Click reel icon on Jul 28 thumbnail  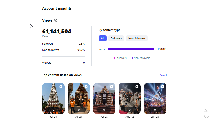pyautogui.click(x=112, y=87)
